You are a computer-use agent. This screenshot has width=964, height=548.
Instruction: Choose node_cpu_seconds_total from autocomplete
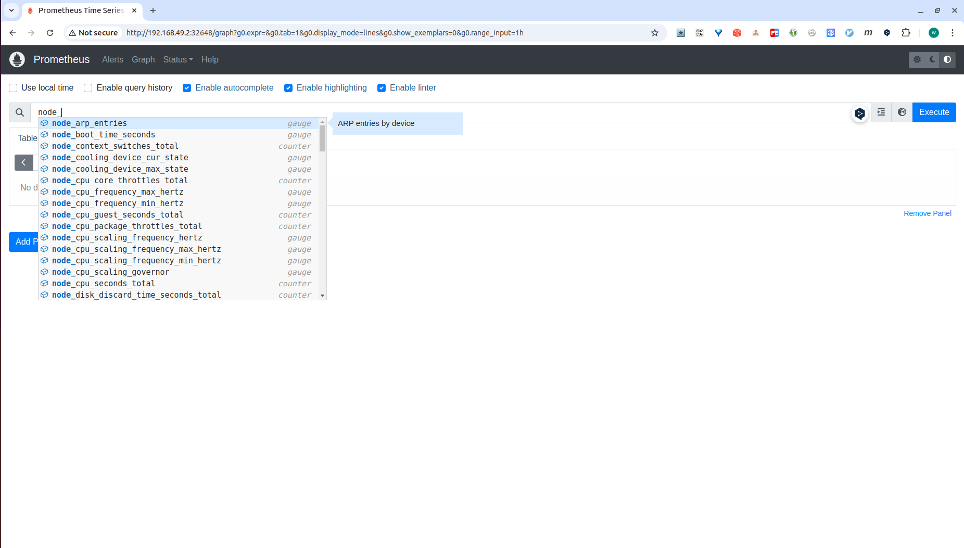coord(179,284)
